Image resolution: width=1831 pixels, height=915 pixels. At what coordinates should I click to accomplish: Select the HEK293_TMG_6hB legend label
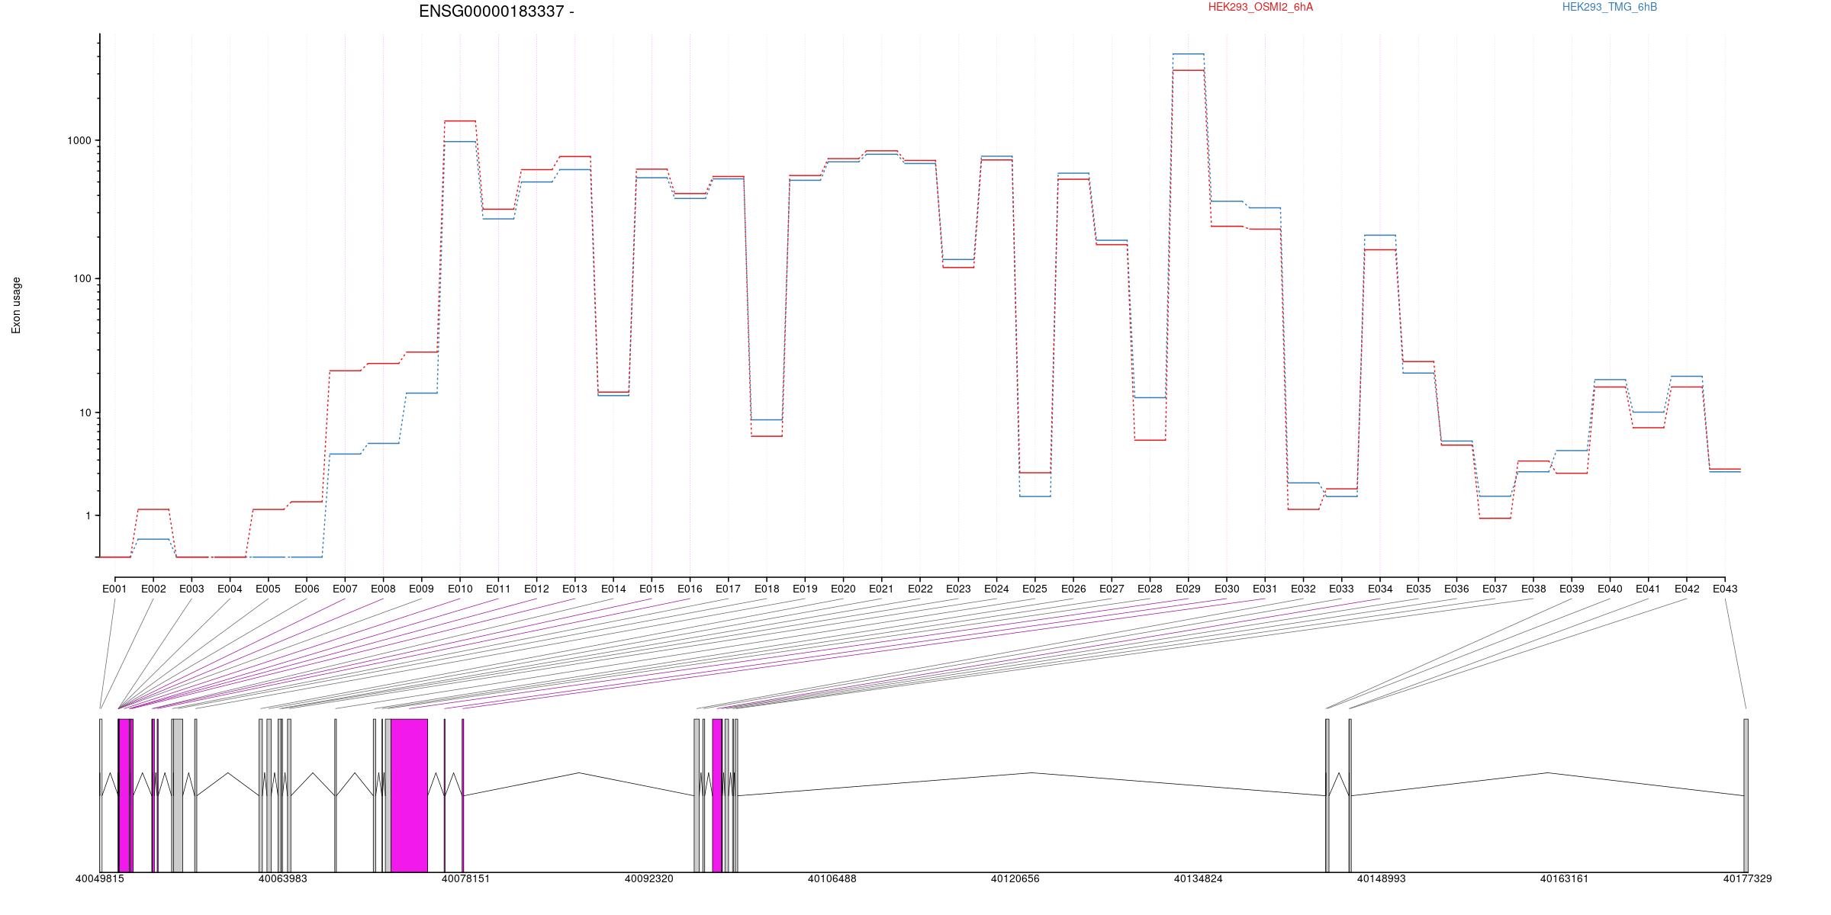(x=1610, y=7)
